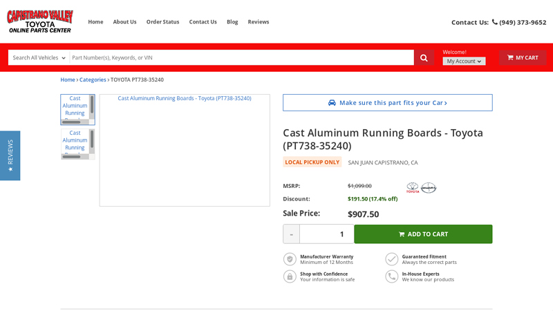Click the TOYOTA PT738-35240 breadcrumb text

(137, 79)
